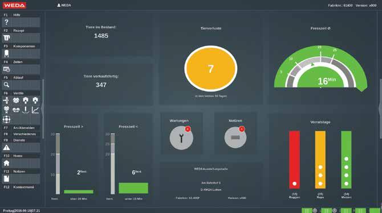This screenshot has width=382, height=213.
Task: Click the WEDA username text
Action: point(66,5)
